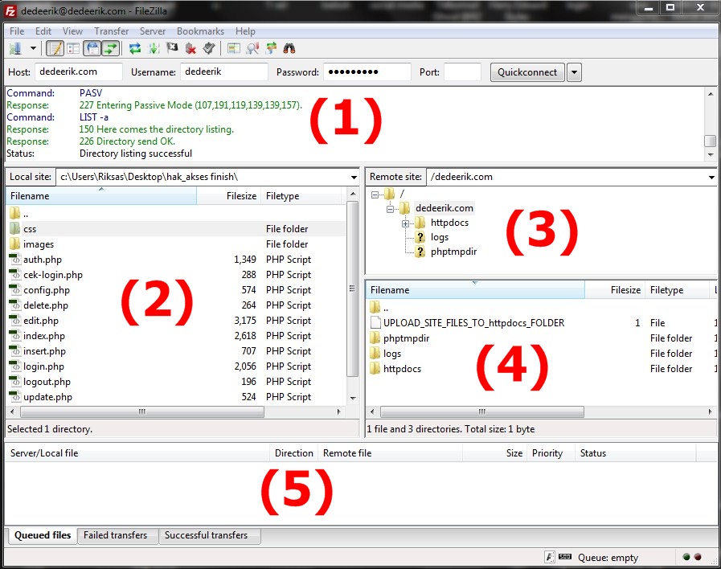
Task: Open the Help menu
Action: [x=245, y=31]
